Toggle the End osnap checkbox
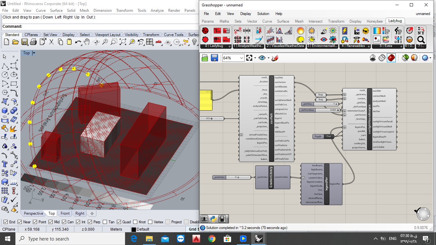Image resolution: width=436 pixels, height=245 pixels. [5, 222]
